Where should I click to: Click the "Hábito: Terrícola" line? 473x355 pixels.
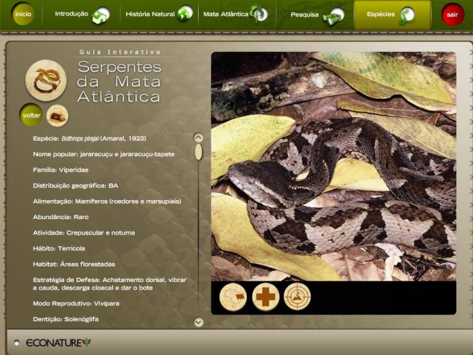pyautogui.click(x=59, y=248)
